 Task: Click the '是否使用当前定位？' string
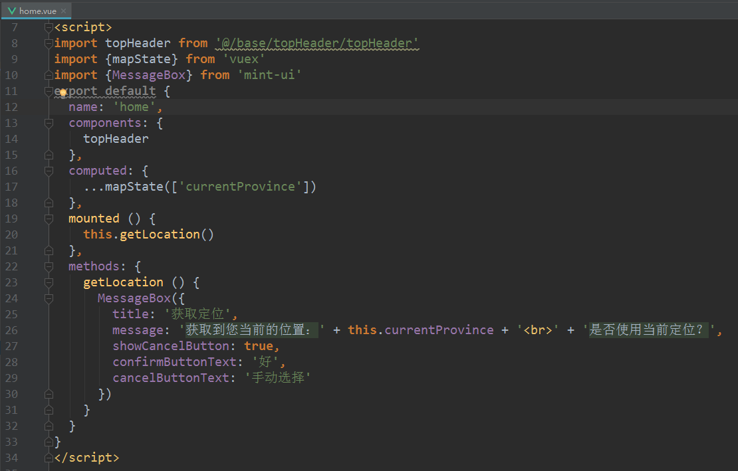(649, 330)
